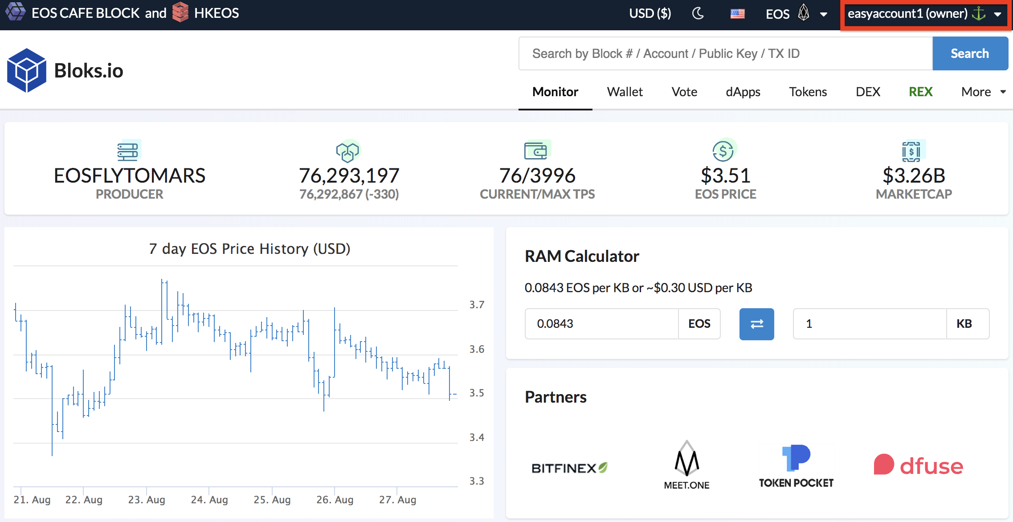1013x522 pixels.
Task: Switch to the Tokens tab
Action: point(808,92)
